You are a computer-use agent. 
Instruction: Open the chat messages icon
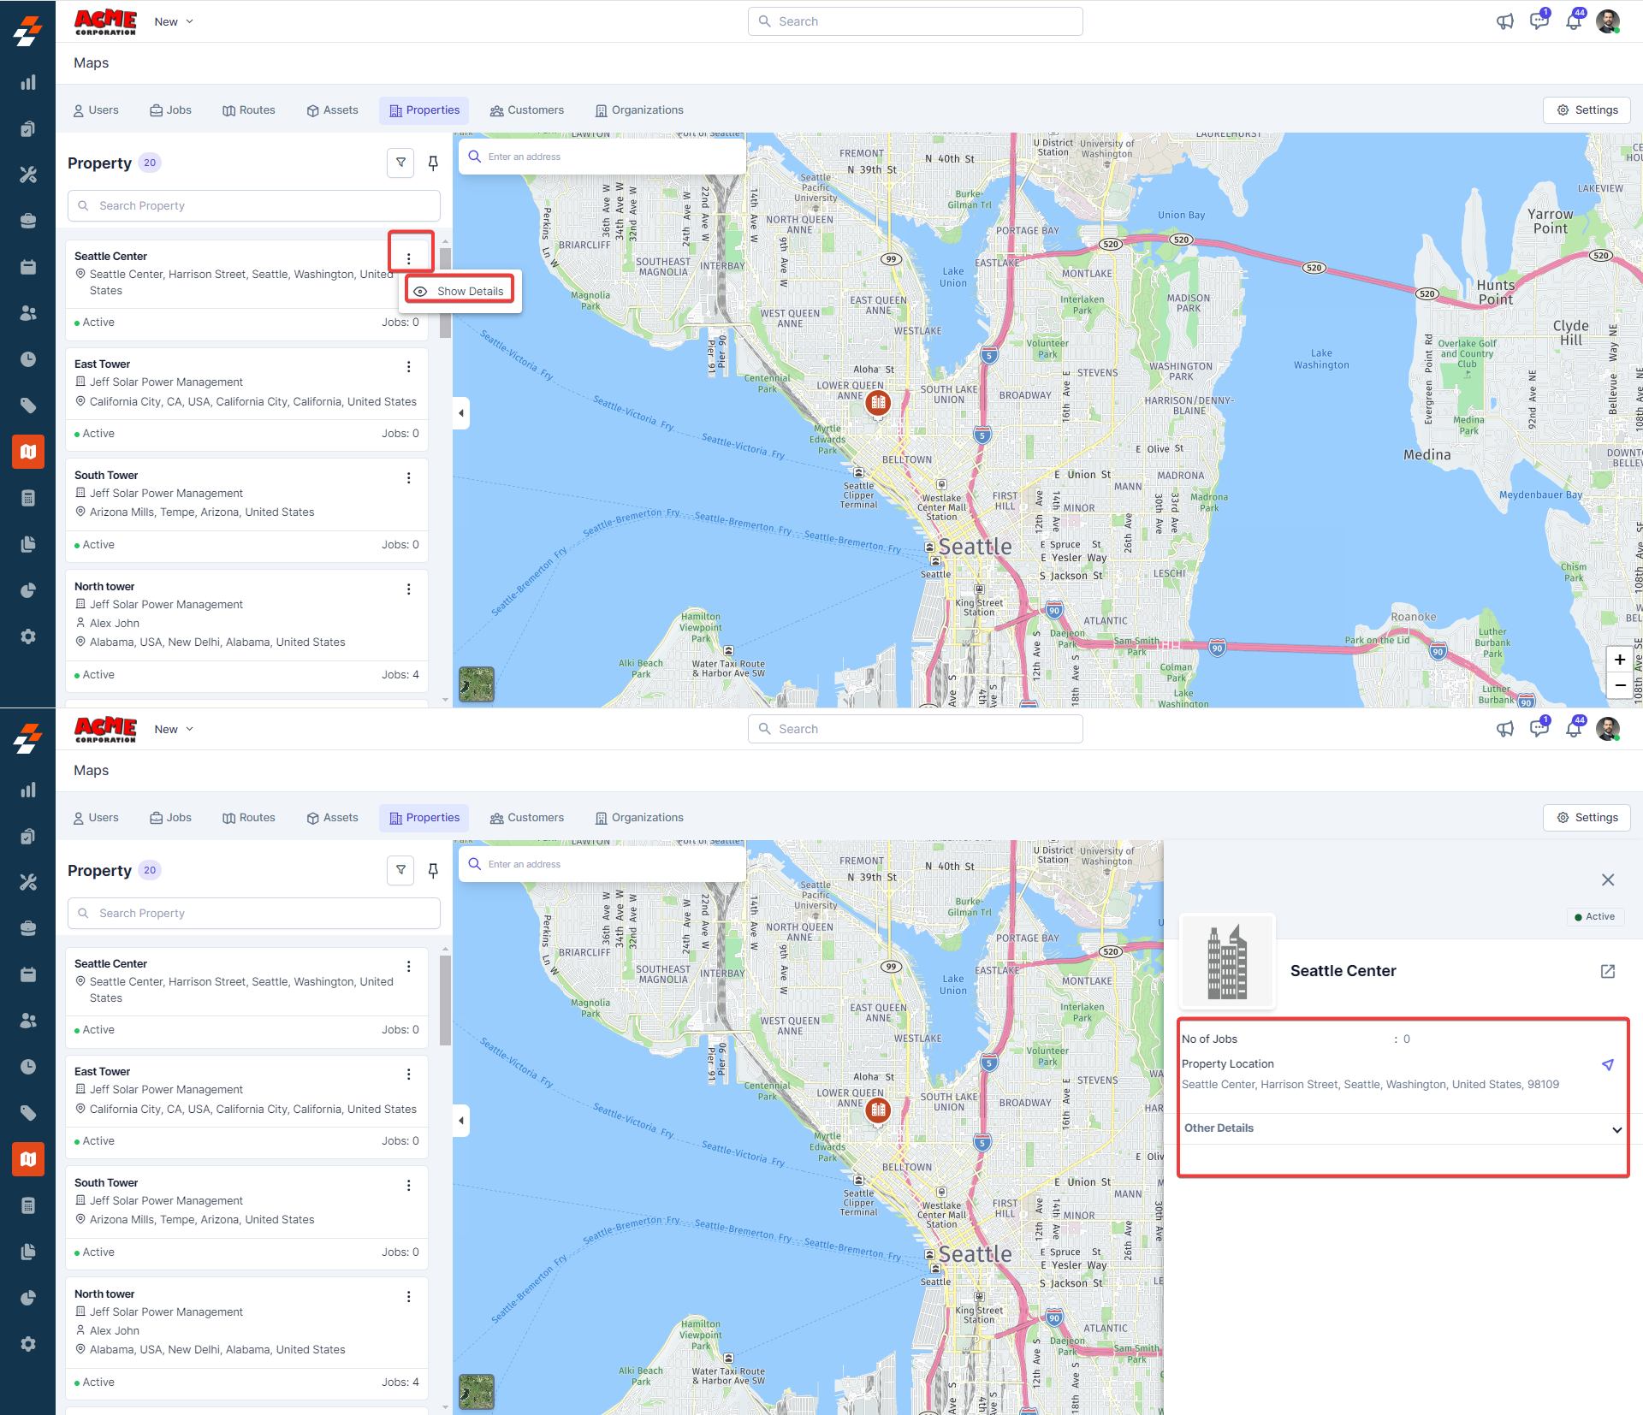pyautogui.click(x=1539, y=21)
